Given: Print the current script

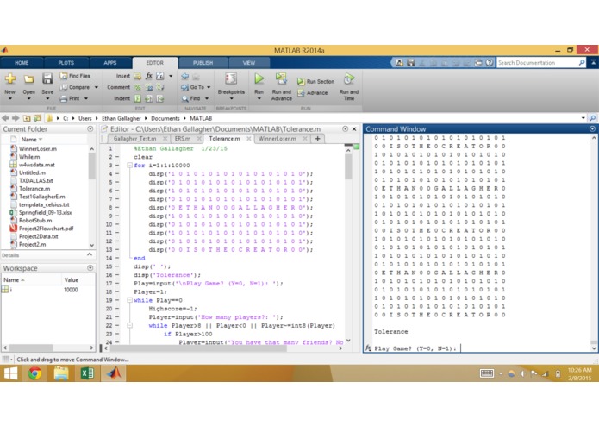Looking at the screenshot, I should (71, 98).
